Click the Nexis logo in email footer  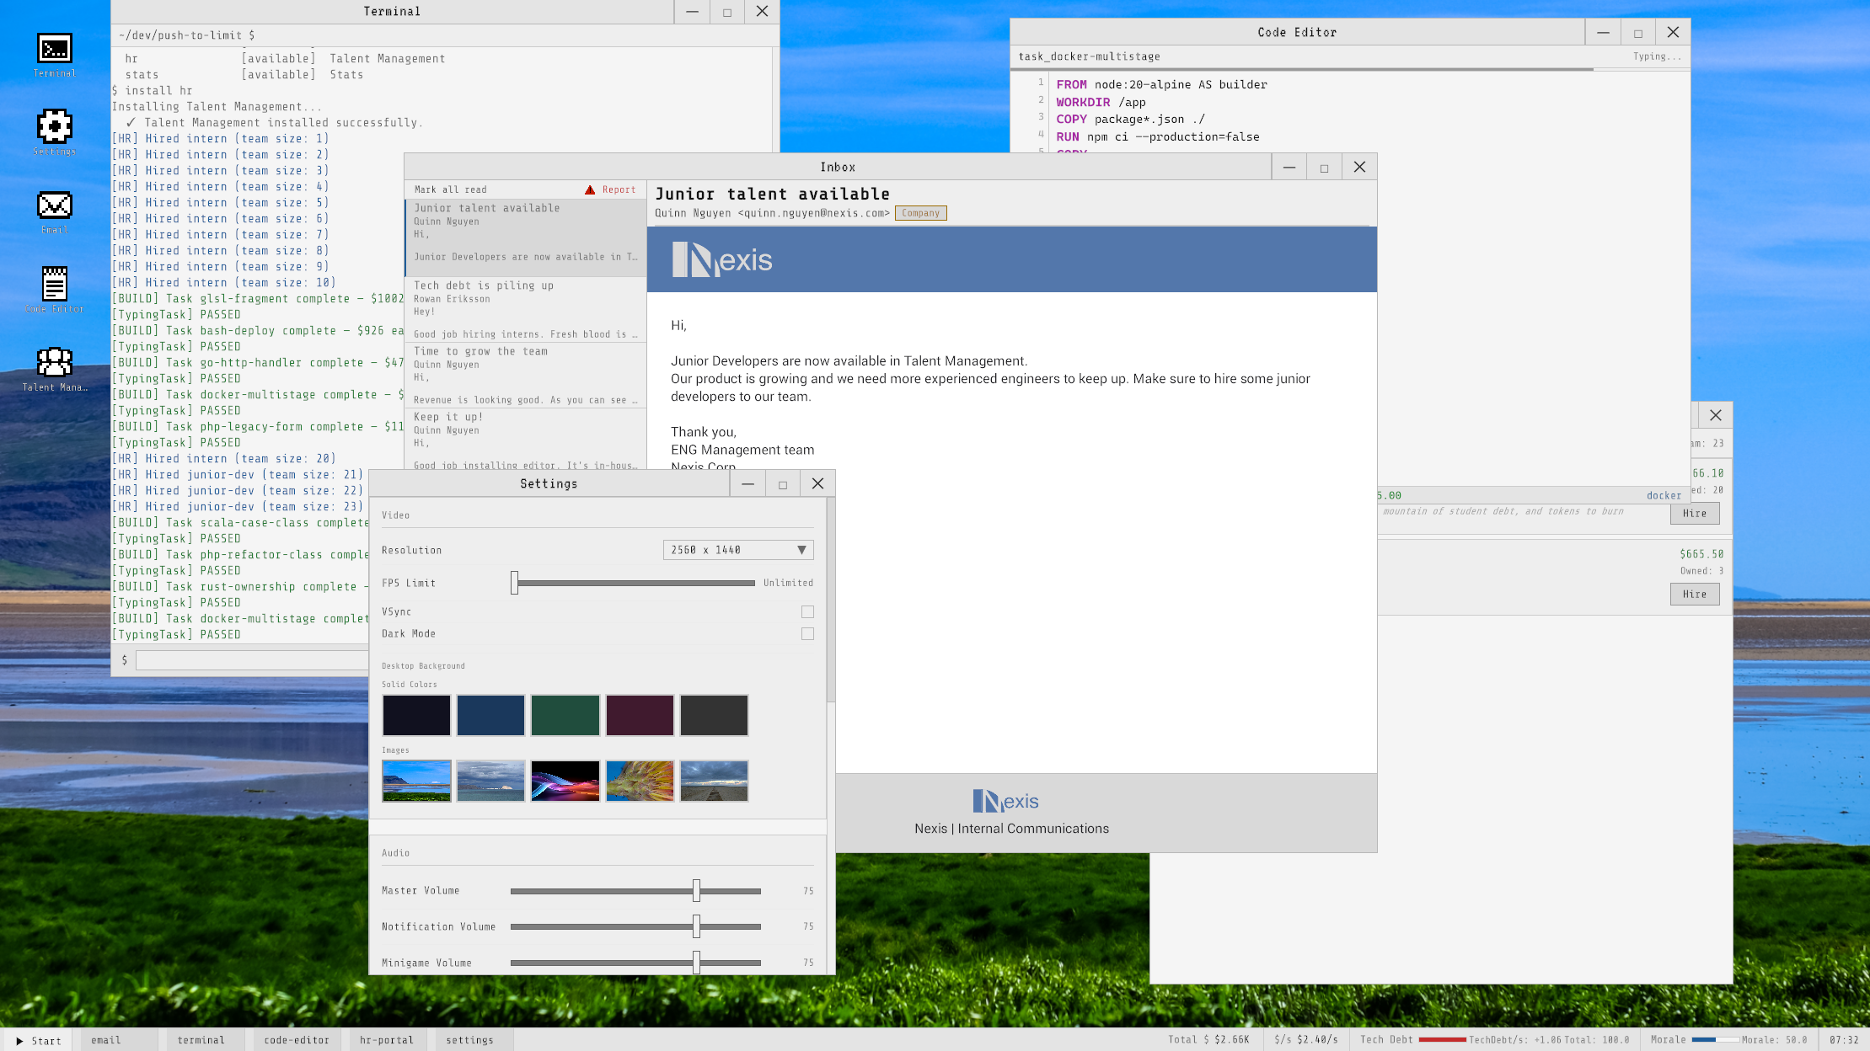1005,801
